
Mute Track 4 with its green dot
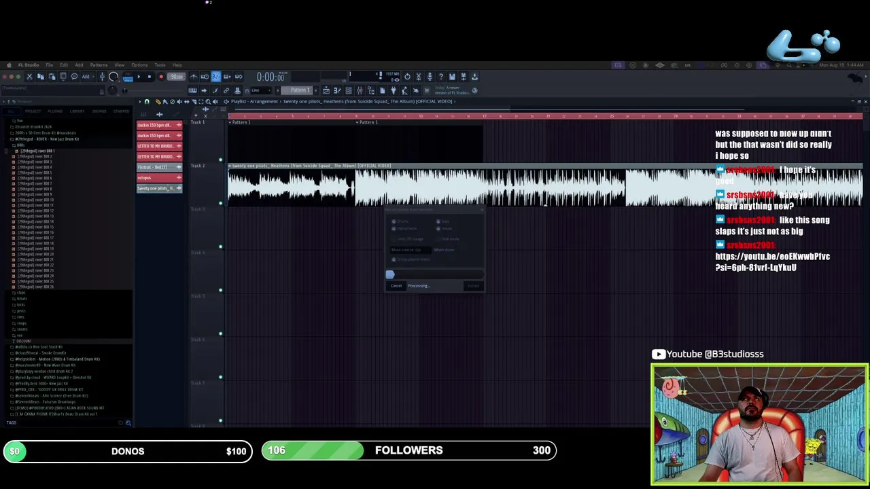coord(220,290)
